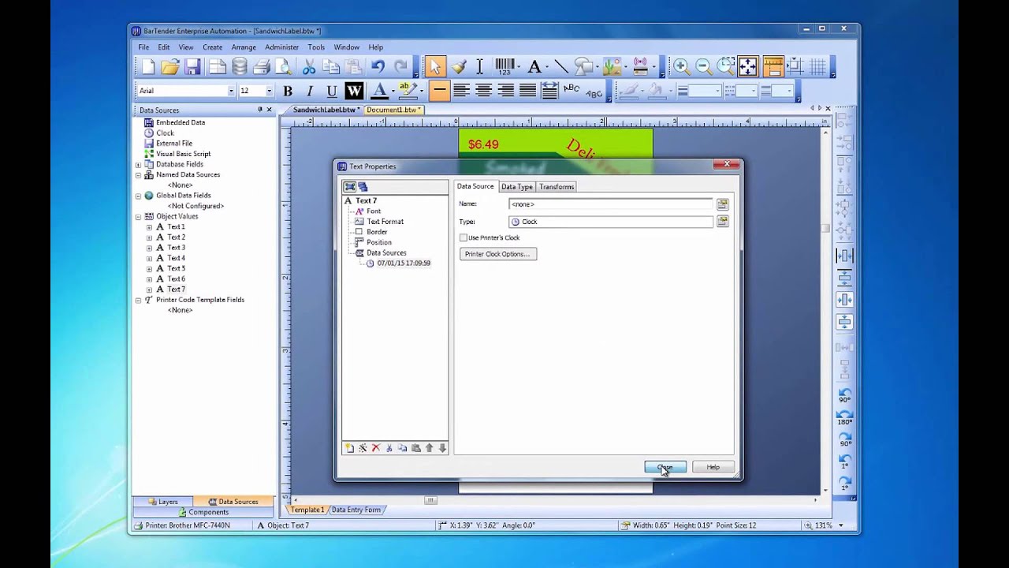The image size is (1009, 568).
Task: Toggle the rulers icon in view toolbar
Action: tap(773, 68)
